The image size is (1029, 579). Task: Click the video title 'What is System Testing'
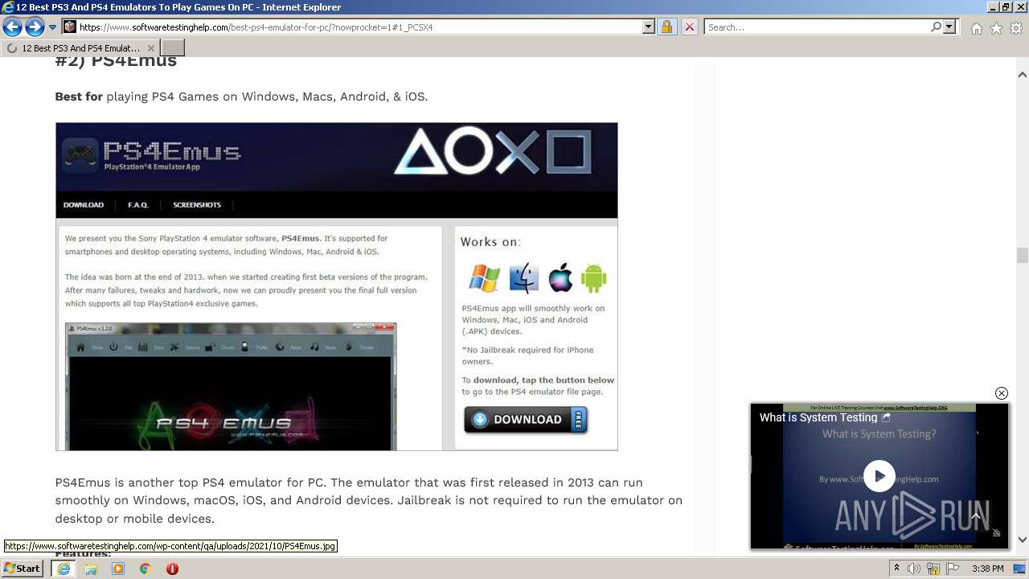click(x=818, y=417)
